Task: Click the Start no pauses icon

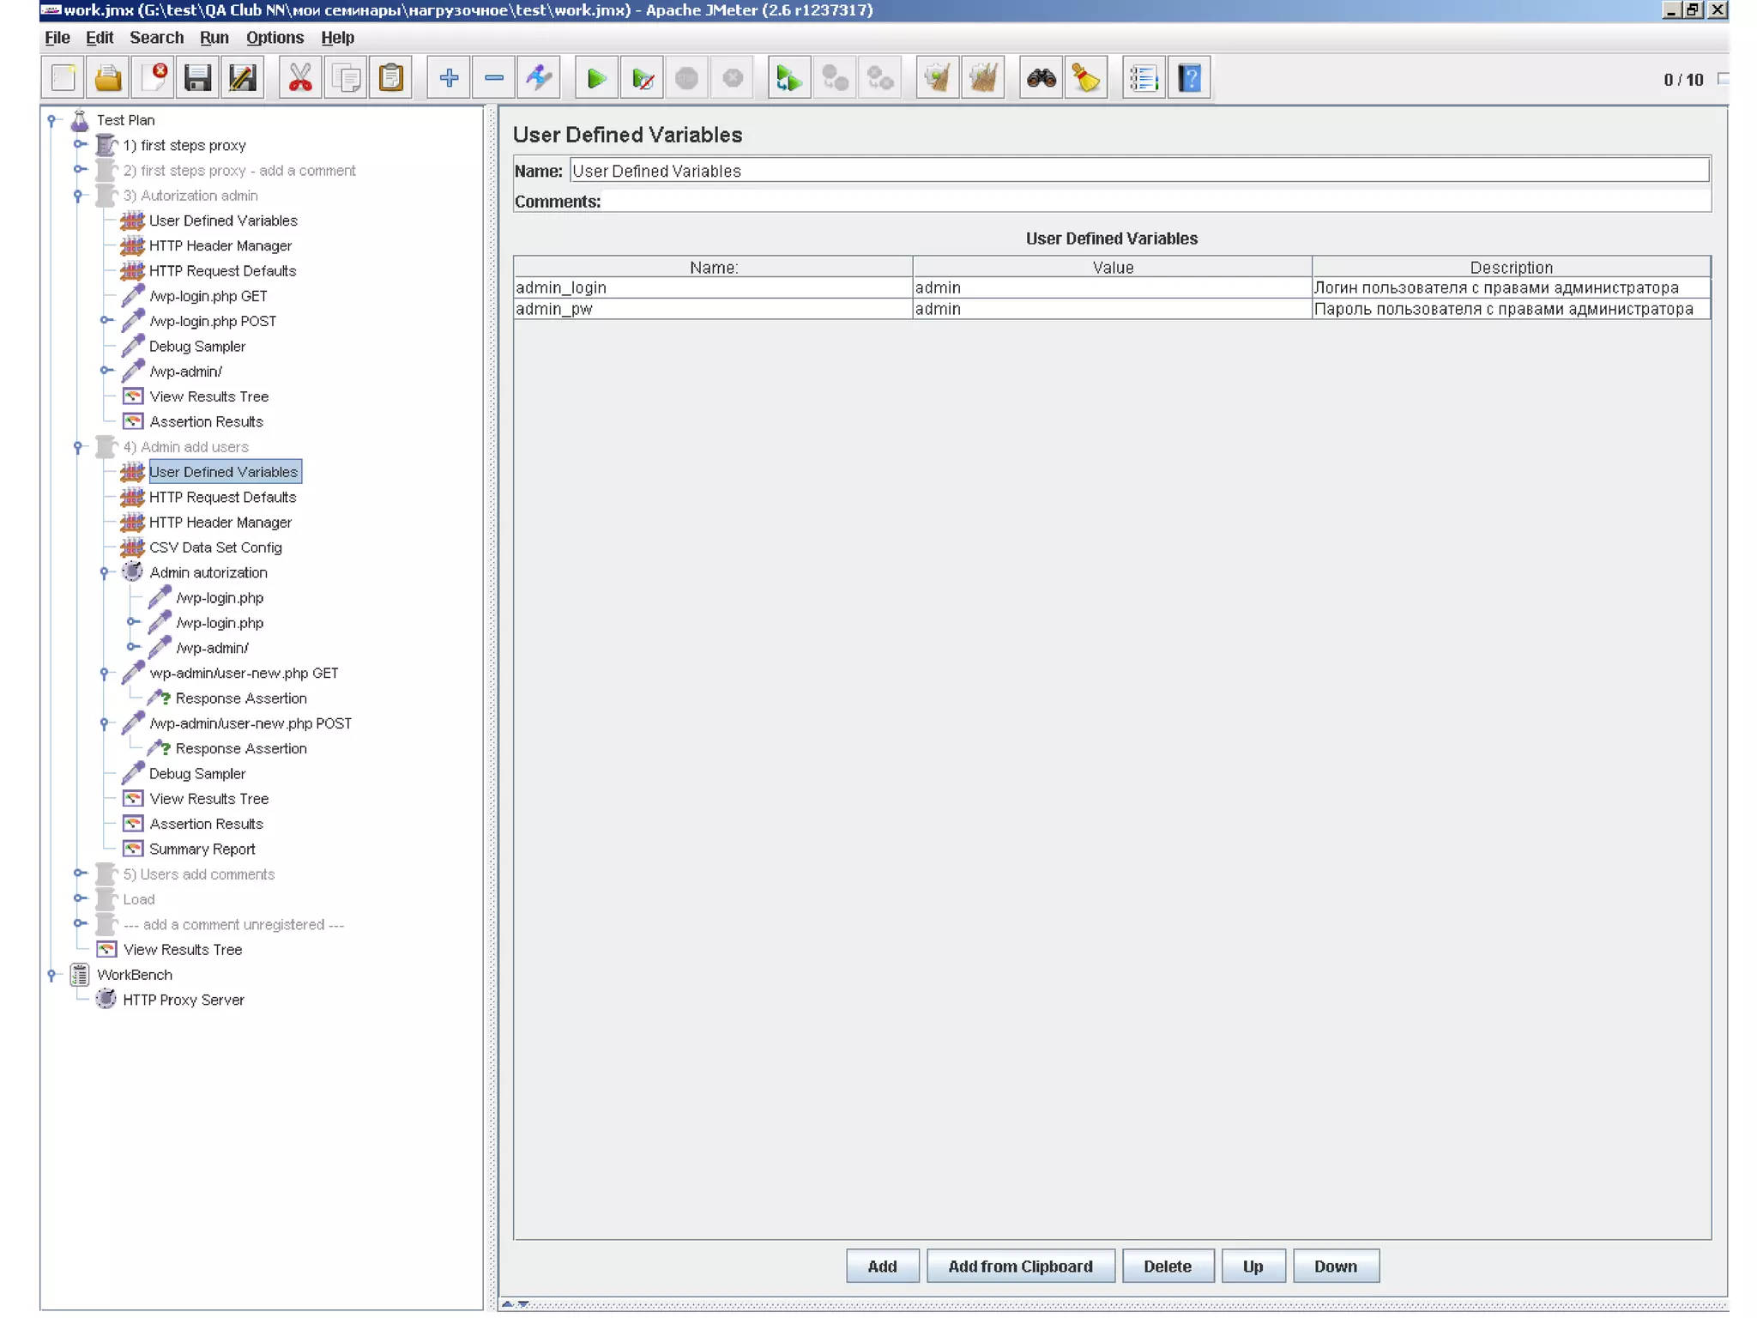Action: pyautogui.click(x=642, y=79)
